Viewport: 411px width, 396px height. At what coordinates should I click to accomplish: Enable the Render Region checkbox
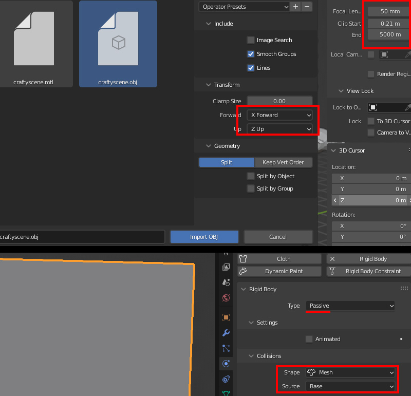click(371, 74)
